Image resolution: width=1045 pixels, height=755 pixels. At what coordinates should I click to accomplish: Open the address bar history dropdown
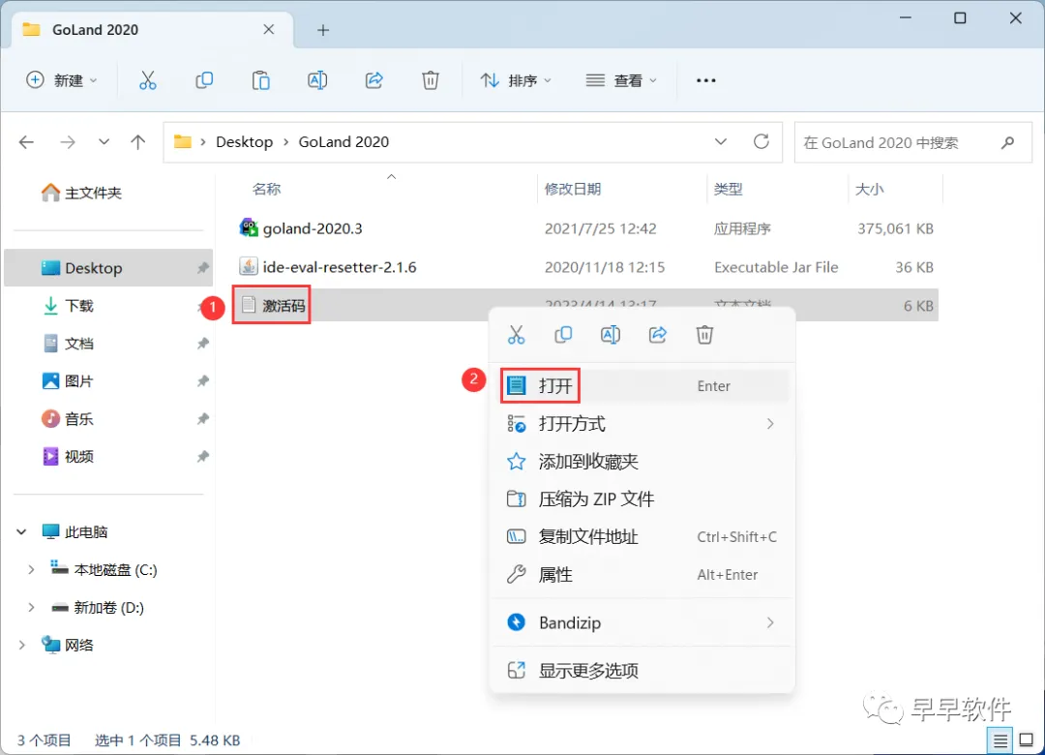721,141
